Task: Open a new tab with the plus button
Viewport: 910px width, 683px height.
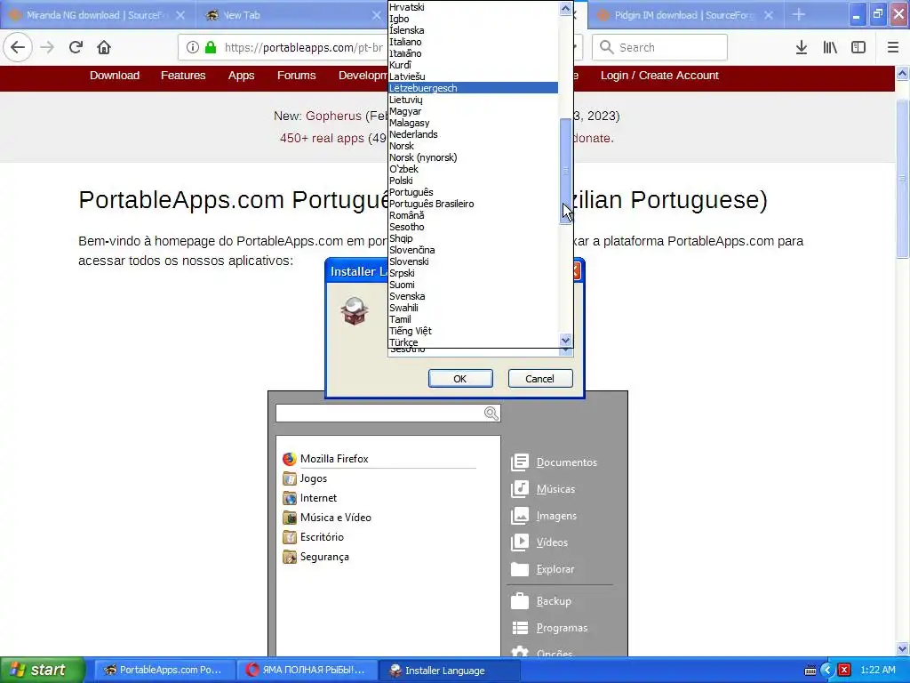Action: 799,14
